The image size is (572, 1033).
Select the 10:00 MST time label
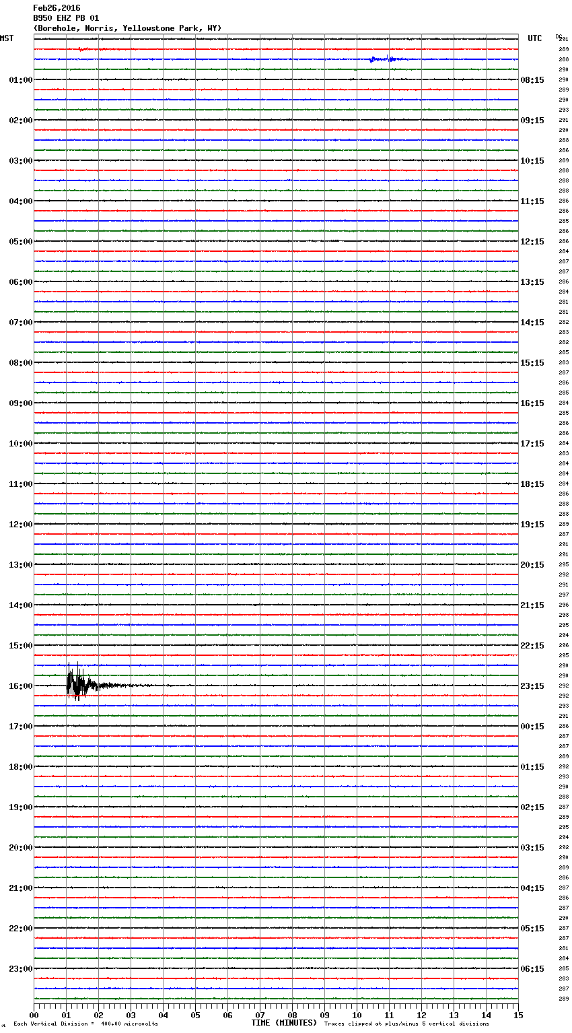21,444
